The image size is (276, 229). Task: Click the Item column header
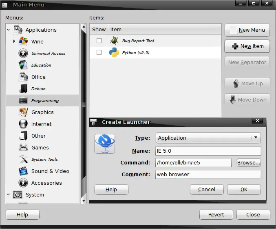click(164, 30)
